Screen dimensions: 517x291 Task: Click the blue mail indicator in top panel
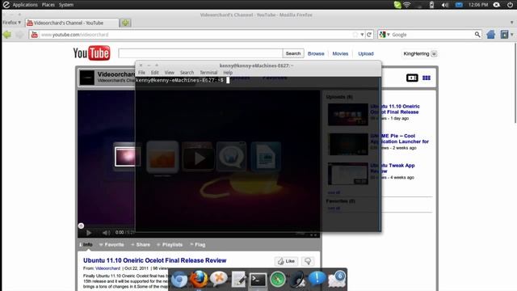tap(459, 5)
